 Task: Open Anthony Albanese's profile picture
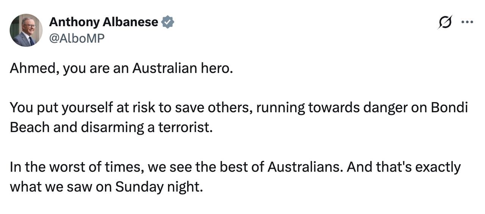click(x=26, y=30)
